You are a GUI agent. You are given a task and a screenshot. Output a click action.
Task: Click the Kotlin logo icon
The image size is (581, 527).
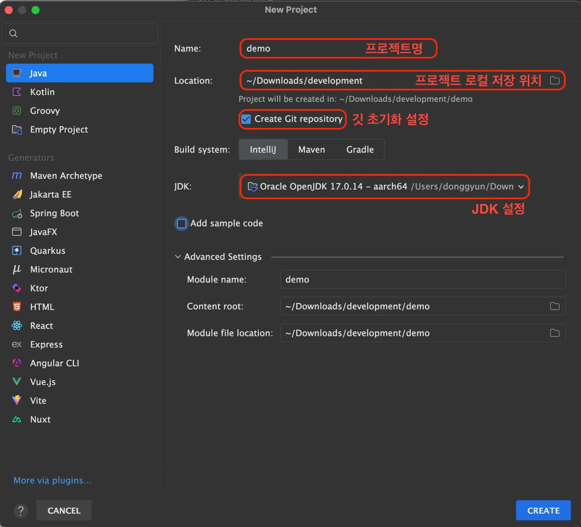[17, 92]
